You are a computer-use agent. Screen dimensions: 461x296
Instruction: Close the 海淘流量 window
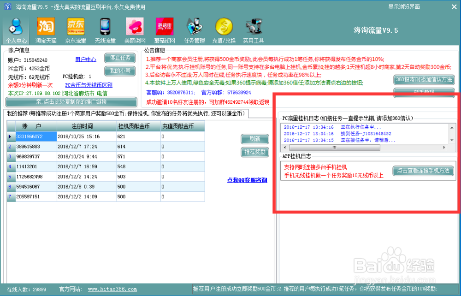(x=454, y=7)
